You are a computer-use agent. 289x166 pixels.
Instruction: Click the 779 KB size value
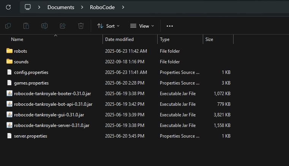(224, 104)
